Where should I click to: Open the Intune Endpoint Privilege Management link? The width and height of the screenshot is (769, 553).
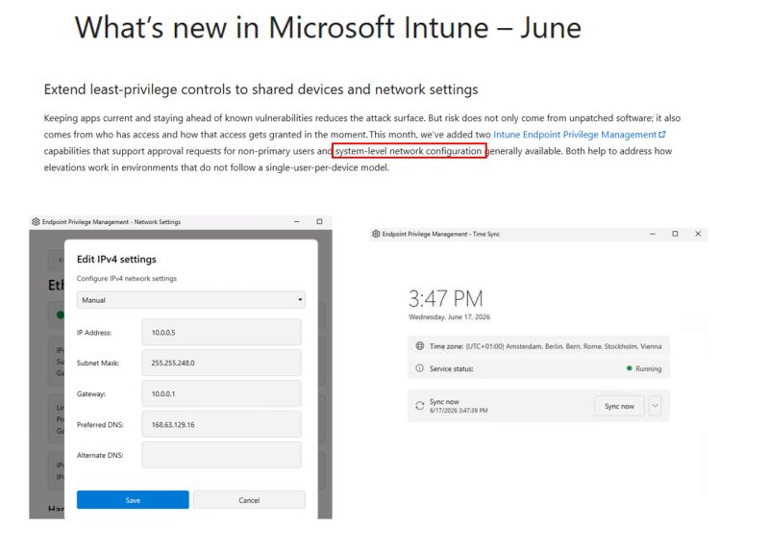pyautogui.click(x=574, y=135)
